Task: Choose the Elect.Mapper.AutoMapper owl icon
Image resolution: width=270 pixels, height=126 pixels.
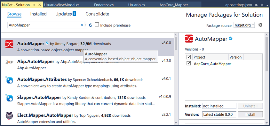Action: tap(9, 116)
